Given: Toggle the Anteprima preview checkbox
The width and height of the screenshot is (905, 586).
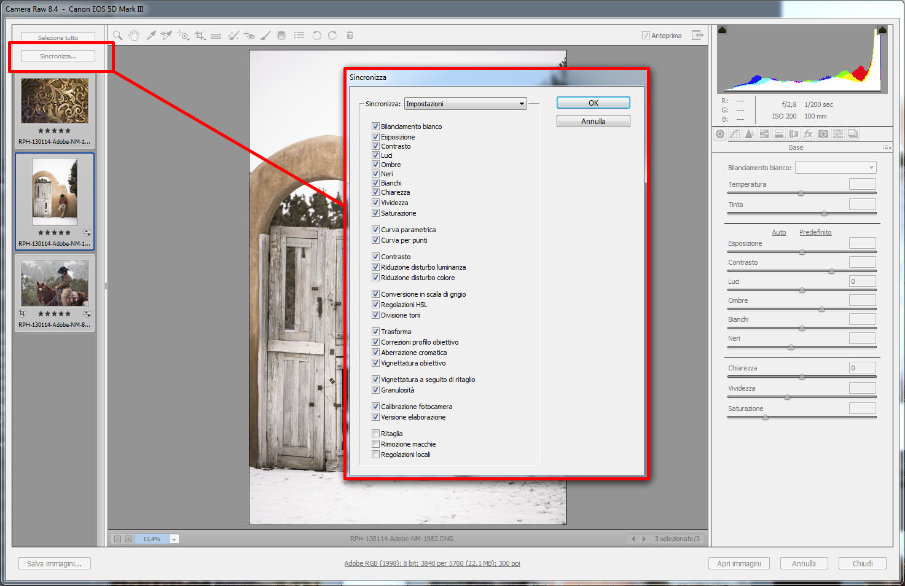Looking at the screenshot, I should click(646, 36).
